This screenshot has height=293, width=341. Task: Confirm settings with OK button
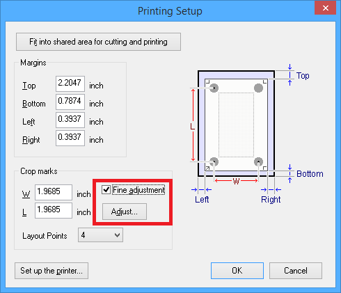coord(237,271)
